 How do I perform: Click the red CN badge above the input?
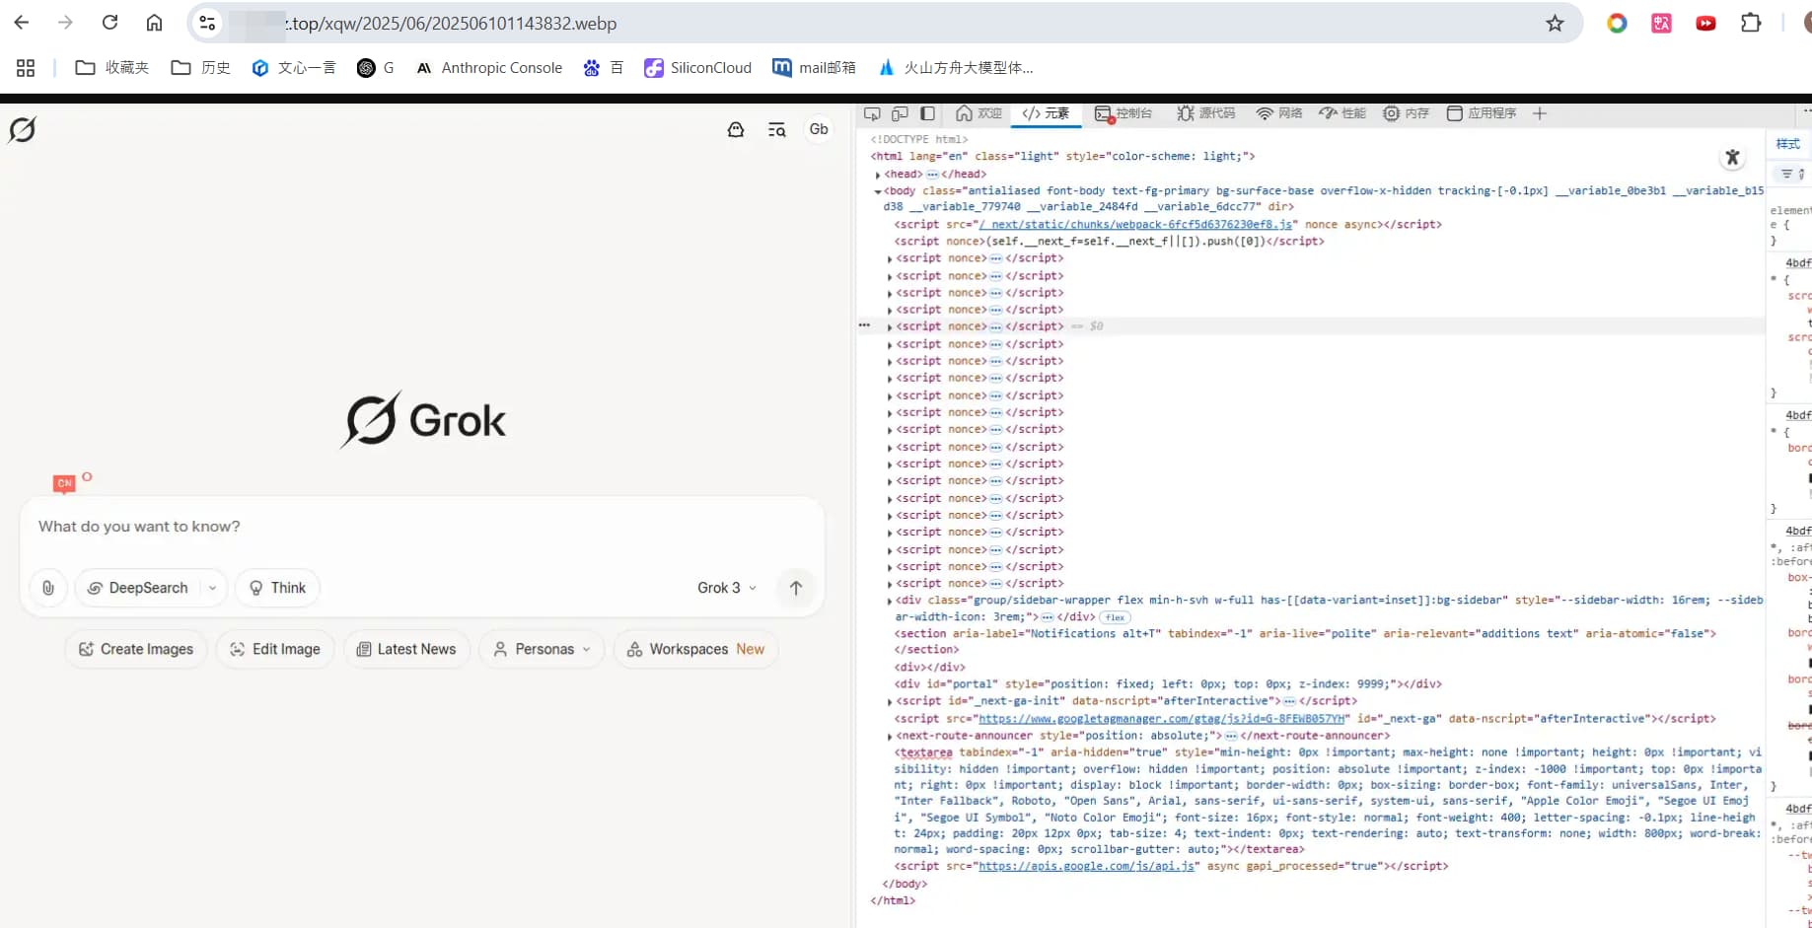(x=64, y=483)
